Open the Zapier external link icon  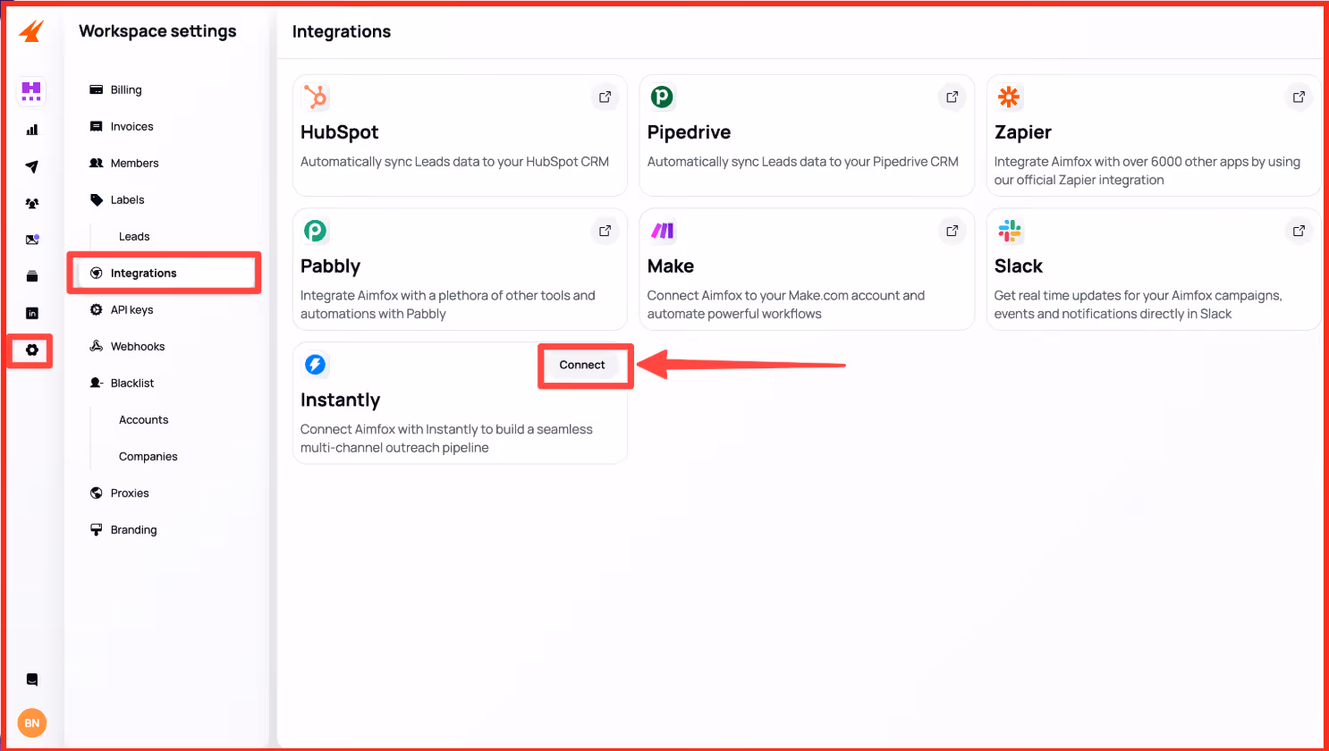[1298, 97]
